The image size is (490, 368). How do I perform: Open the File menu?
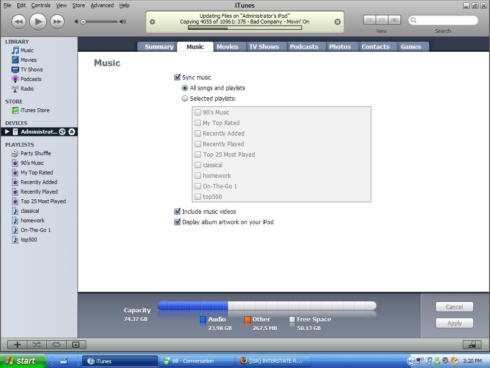(7, 5)
